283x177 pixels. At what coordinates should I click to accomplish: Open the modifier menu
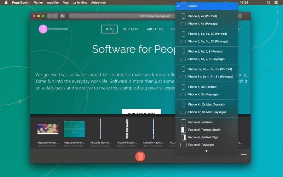click(x=53, y=2)
